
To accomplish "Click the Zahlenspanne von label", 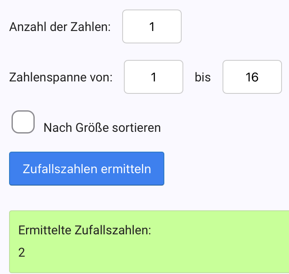I will (x=61, y=78).
